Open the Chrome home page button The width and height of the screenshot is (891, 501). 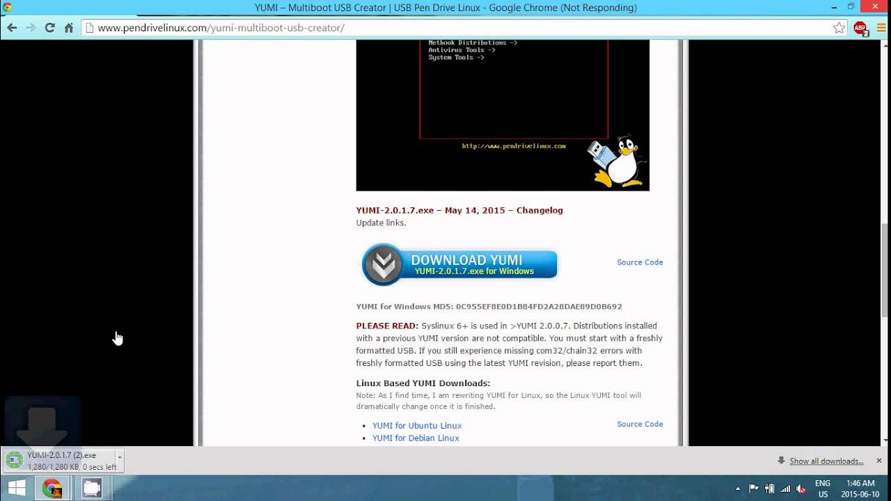(x=68, y=28)
